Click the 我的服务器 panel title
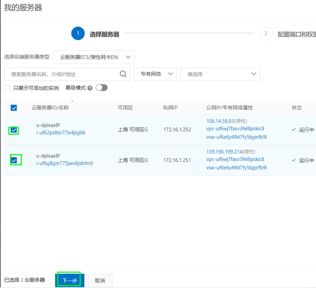Viewport: 316px width, 288px height. click(x=23, y=8)
